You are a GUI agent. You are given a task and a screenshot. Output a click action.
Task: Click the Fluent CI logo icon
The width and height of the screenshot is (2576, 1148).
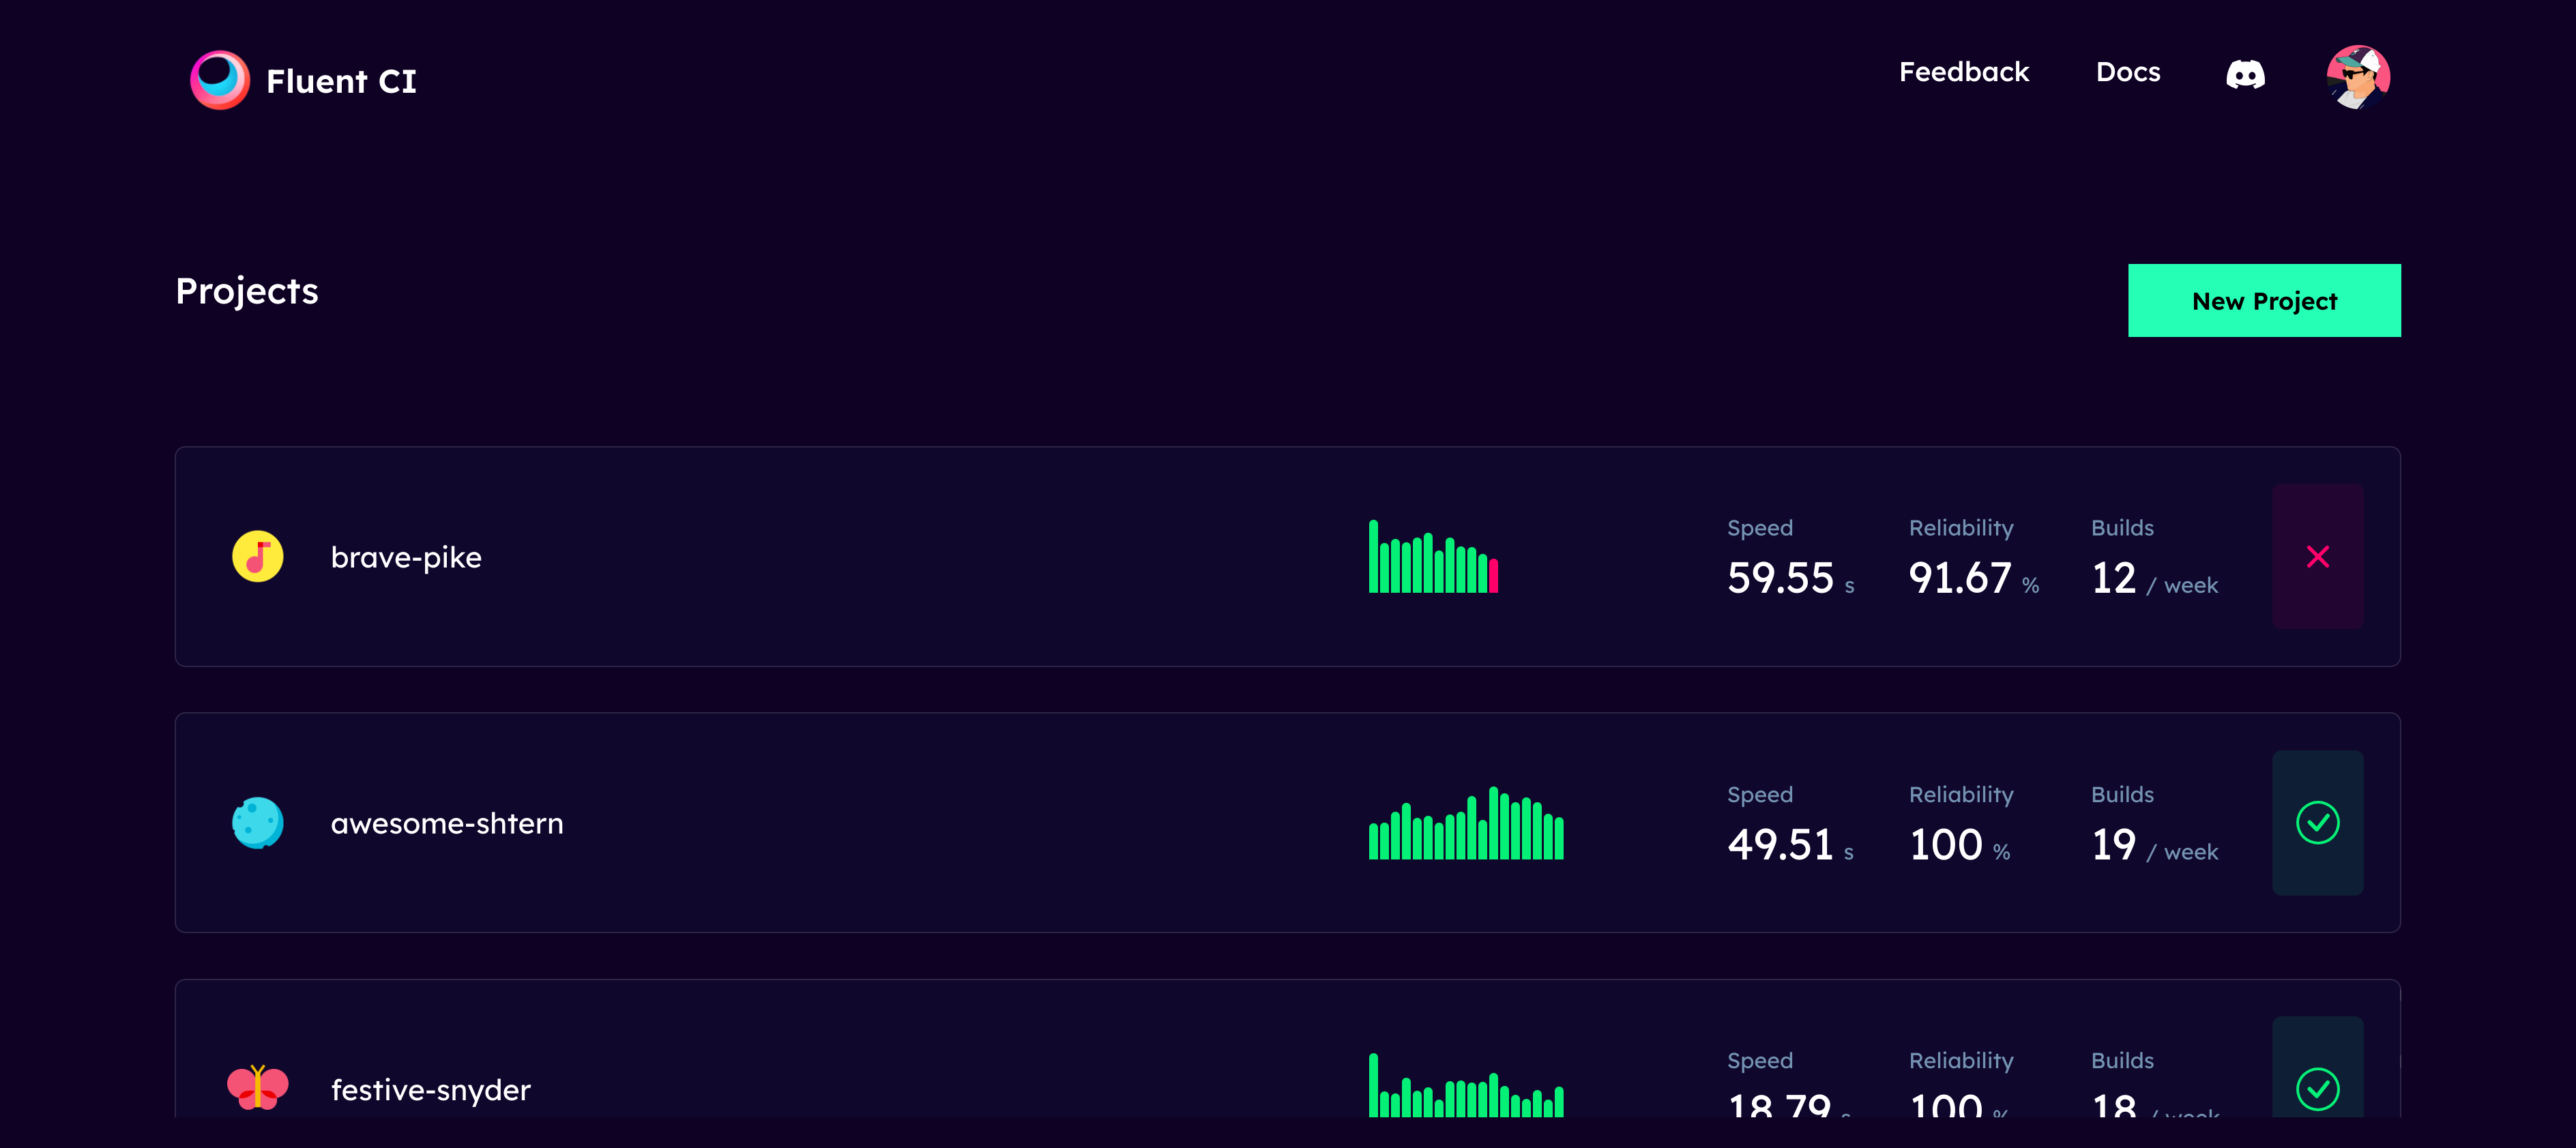point(220,80)
